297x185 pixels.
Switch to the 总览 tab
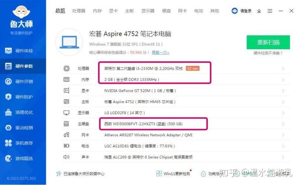pyautogui.click(x=60, y=11)
